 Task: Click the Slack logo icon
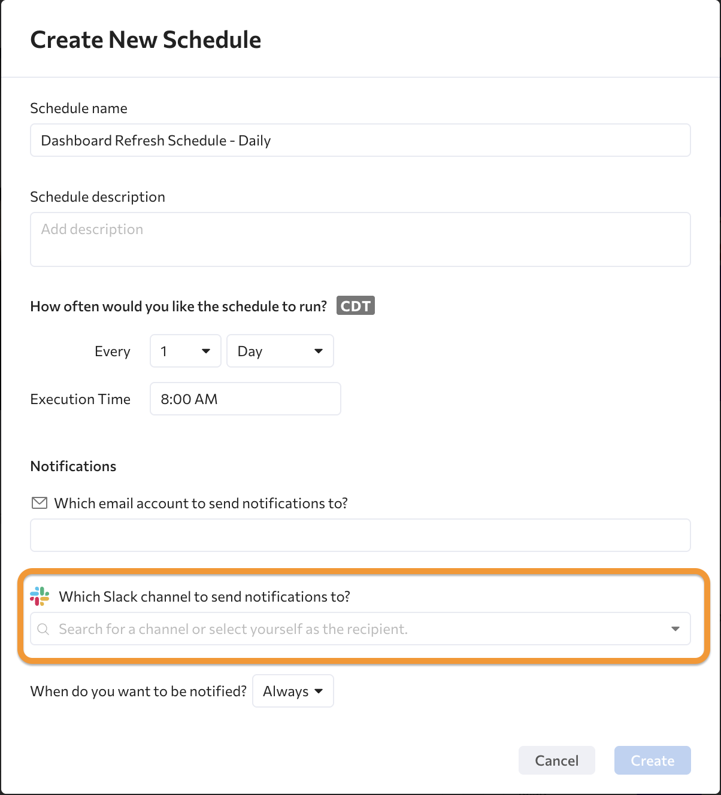point(40,596)
